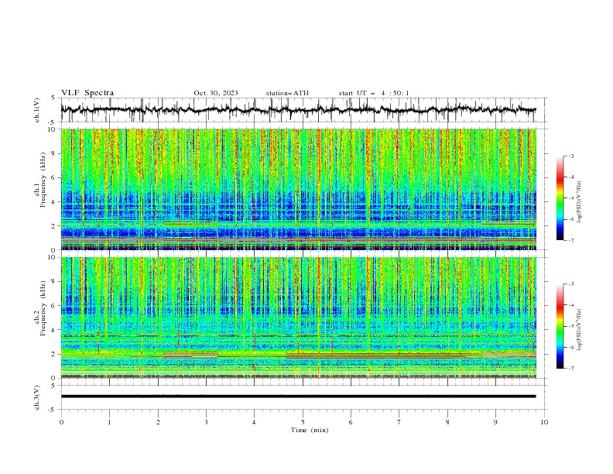Click the "VLF Spectra" plot title
The height and width of the screenshot is (474, 613).
pos(87,93)
